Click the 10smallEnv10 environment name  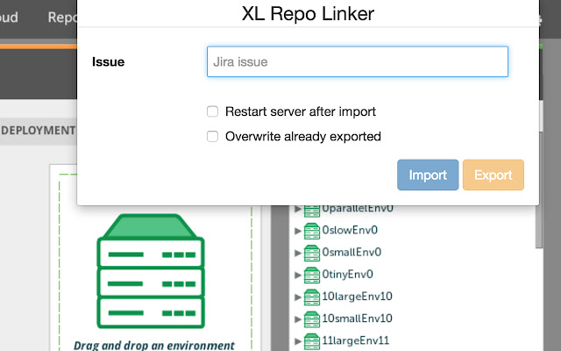coord(357,319)
